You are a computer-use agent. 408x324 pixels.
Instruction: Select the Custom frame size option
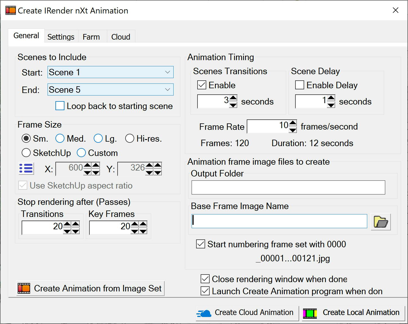81,153
